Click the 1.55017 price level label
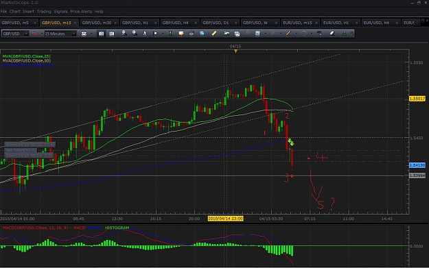The image size is (429, 268). 417,99
